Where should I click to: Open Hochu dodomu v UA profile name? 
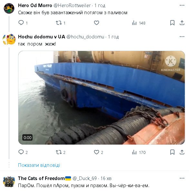tap(42, 37)
